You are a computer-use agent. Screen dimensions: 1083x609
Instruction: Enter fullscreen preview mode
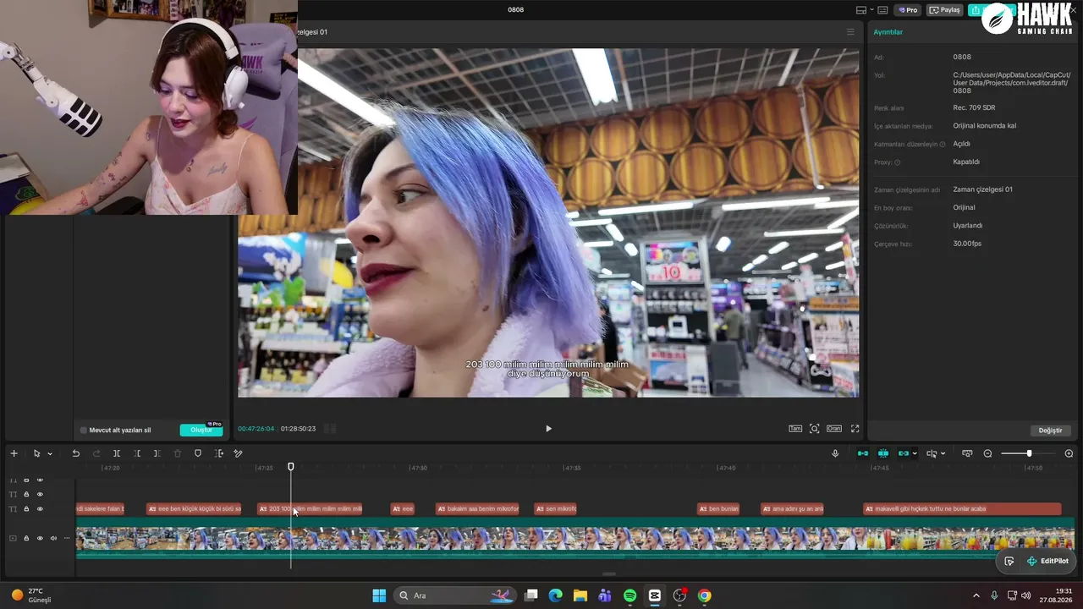point(855,429)
